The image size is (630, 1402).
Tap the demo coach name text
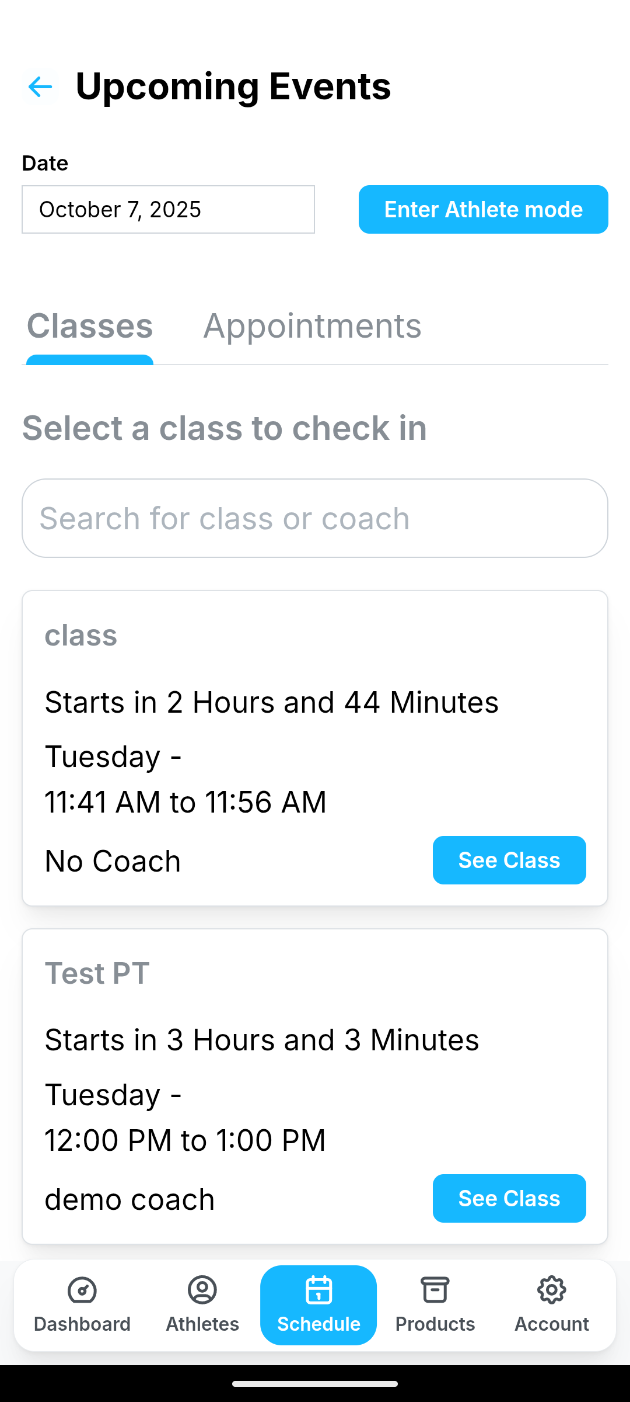(x=130, y=1199)
